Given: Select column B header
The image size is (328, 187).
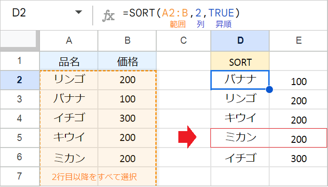Looking at the screenshot, I should 127,40.
